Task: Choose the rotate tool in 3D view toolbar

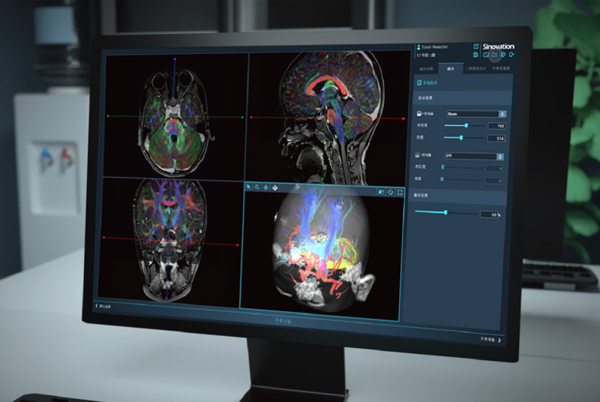Action: (x=274, y=187)
